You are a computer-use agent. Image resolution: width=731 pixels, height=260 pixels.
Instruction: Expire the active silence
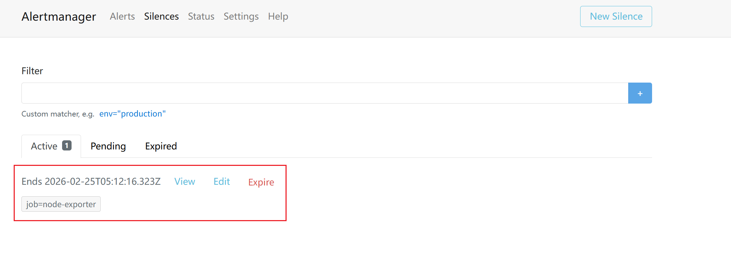(x=261, y=182)
